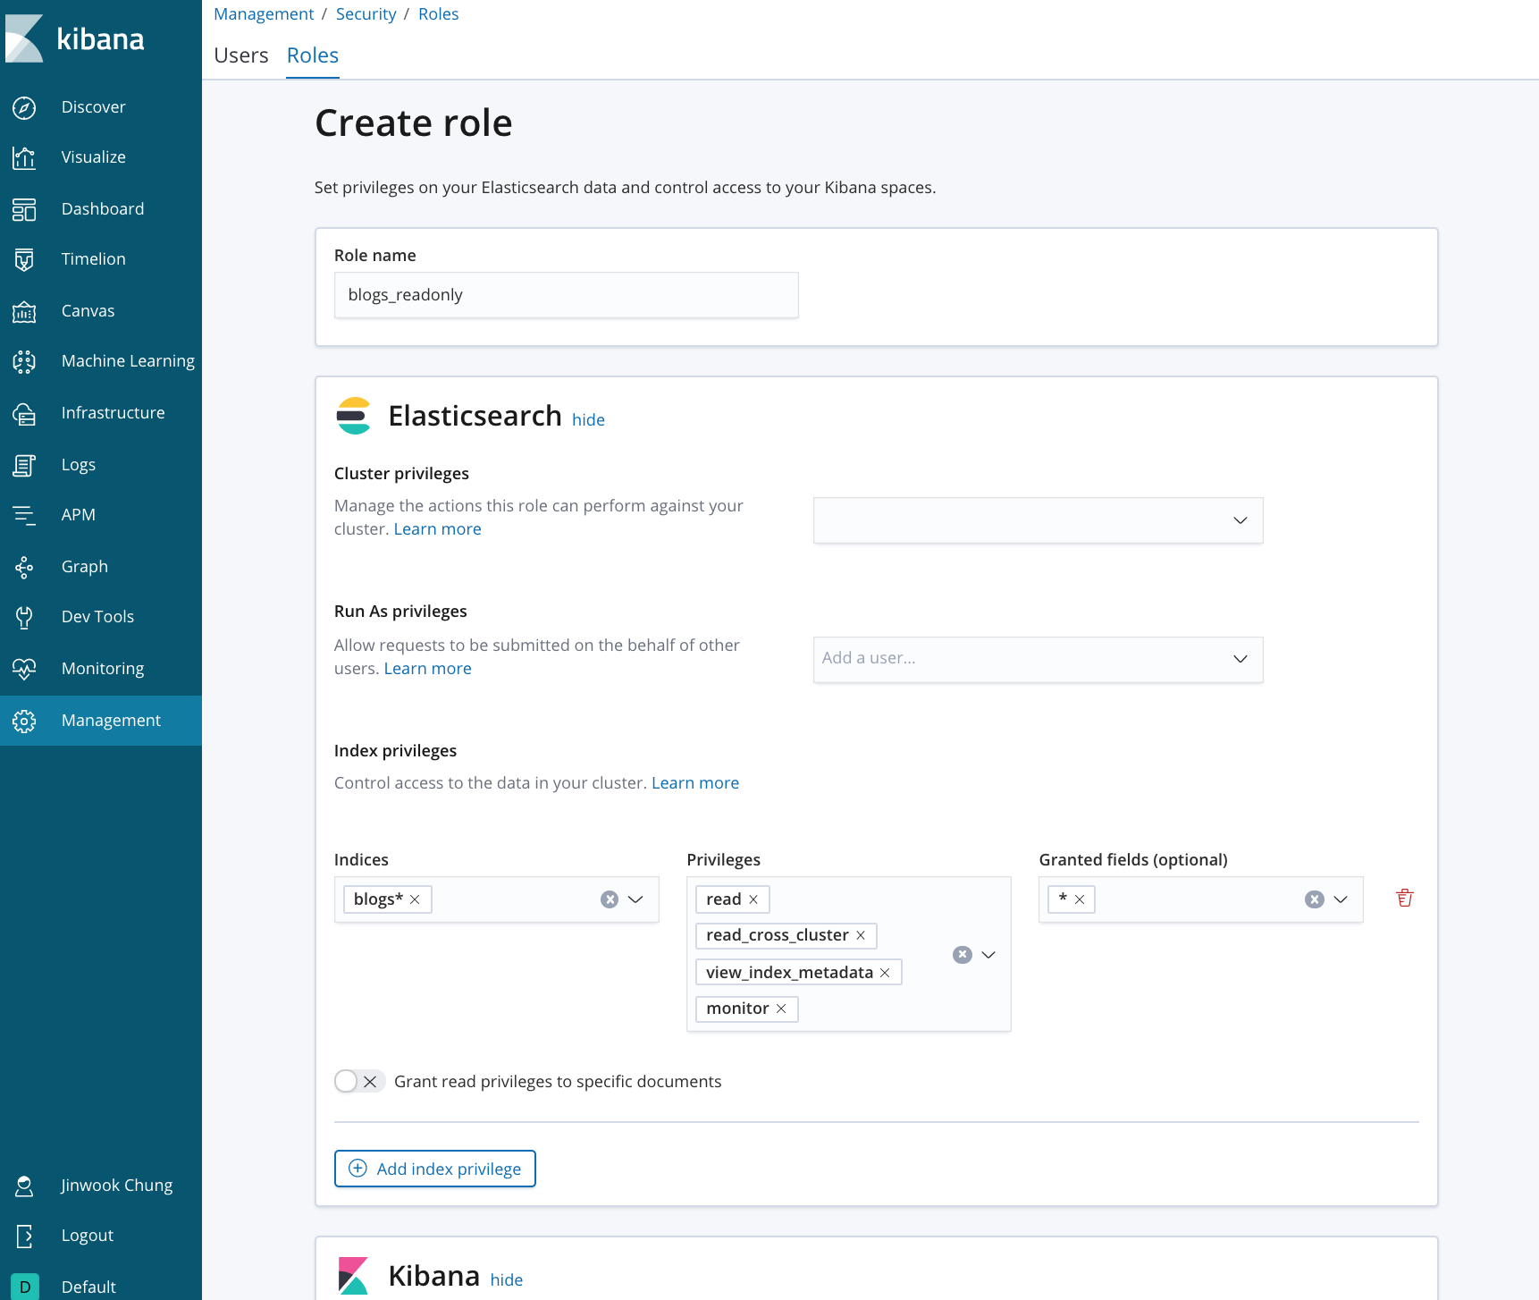
Task: Remove read privilege tag
Action: [x=753, y=899]
